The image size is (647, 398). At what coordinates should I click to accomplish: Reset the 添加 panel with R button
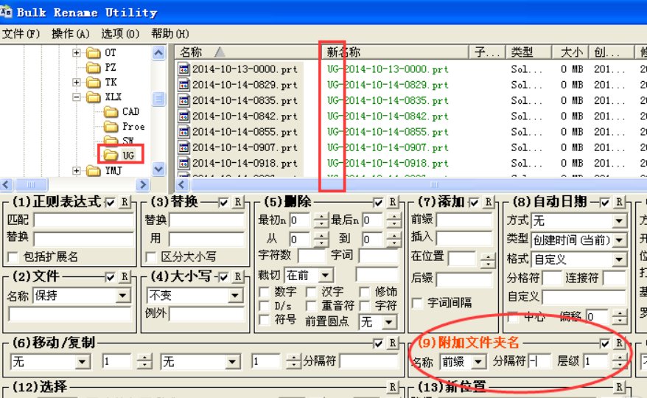point(489,202)
